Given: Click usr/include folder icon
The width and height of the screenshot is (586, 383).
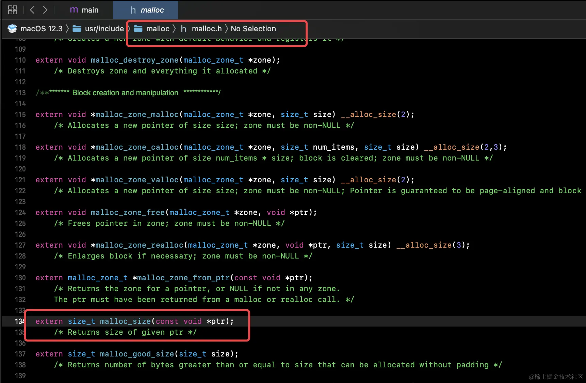Looking at the screenshot, I should 77,29.
